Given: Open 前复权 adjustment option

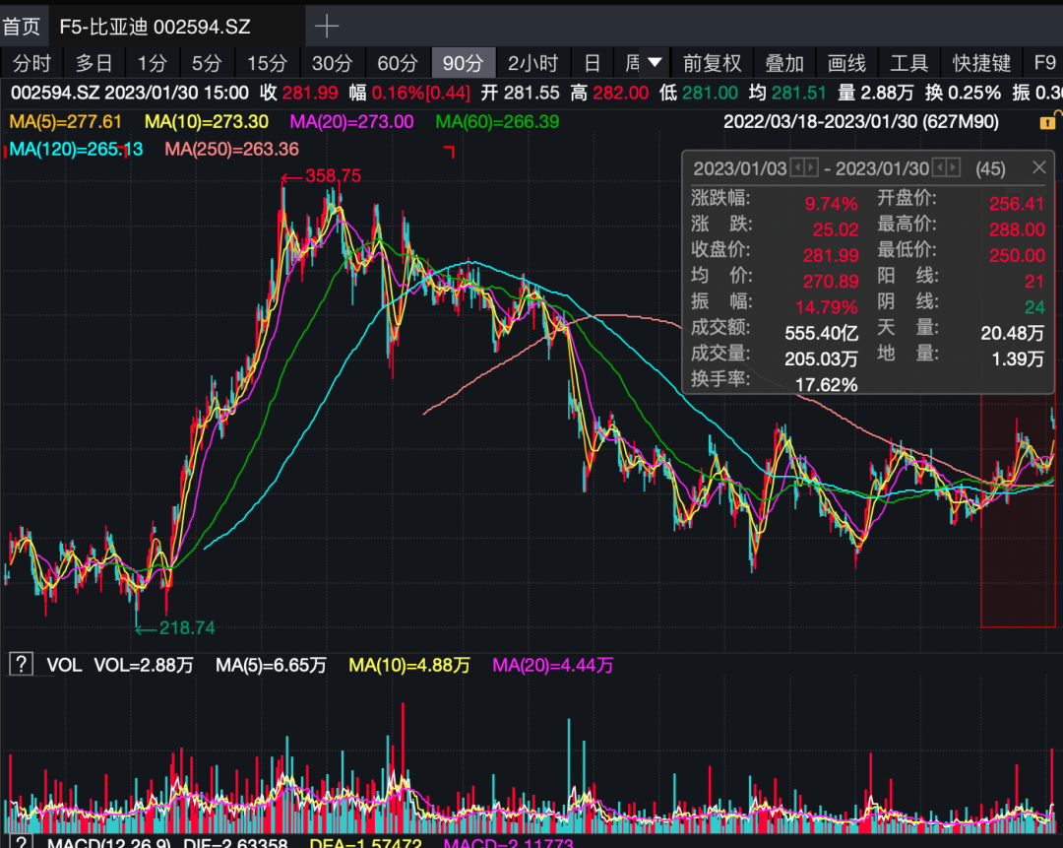Looking at the screenshot, I should coord(712,63).
